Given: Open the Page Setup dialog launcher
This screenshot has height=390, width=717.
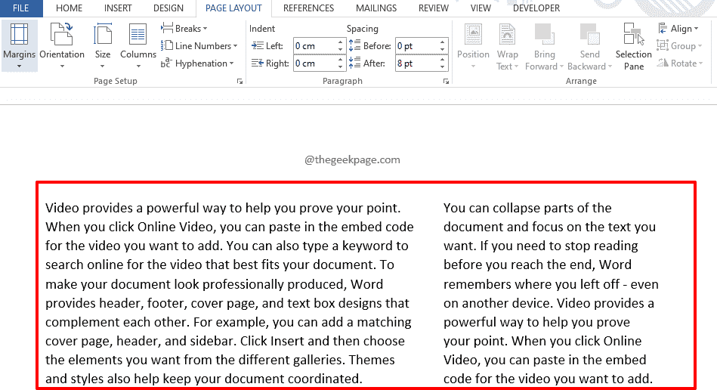Looking at the screenshot, I should (240, 81).
